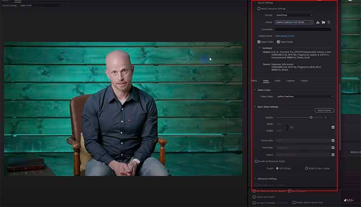Switch to the Captions tab
Viewport: 361px width, 207px height.
[290, 81]
